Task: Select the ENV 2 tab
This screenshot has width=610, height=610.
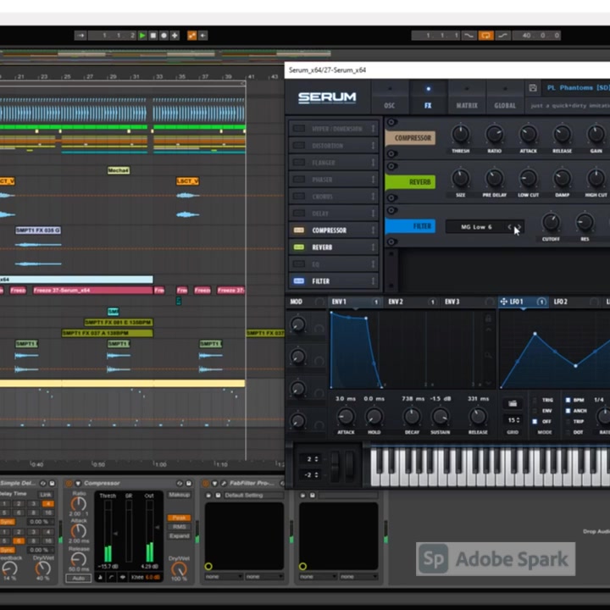Action: tap(412, 302)
